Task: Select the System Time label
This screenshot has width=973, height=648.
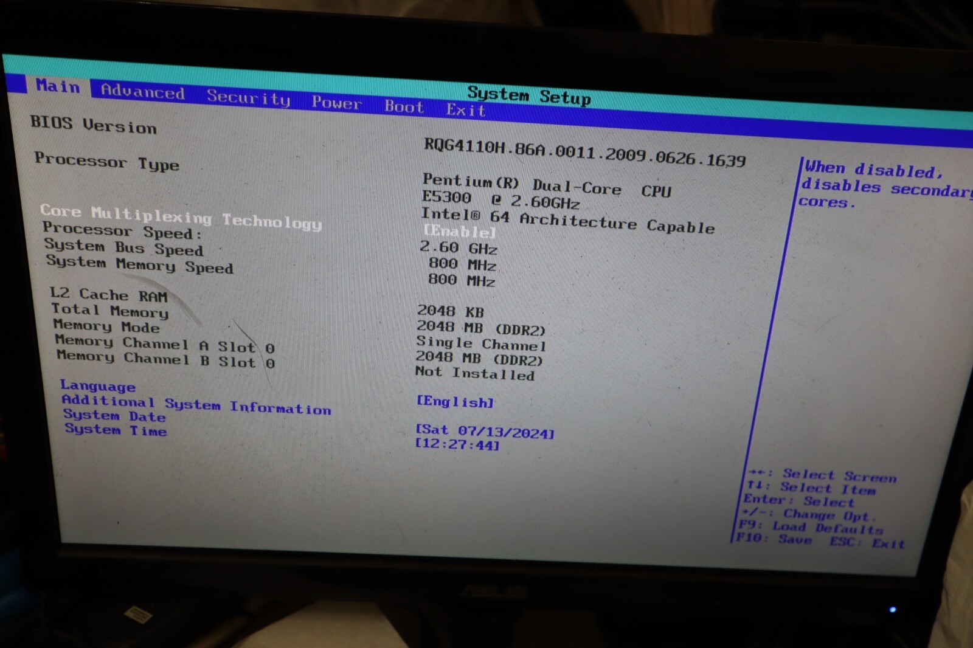Action: [116, 430]
